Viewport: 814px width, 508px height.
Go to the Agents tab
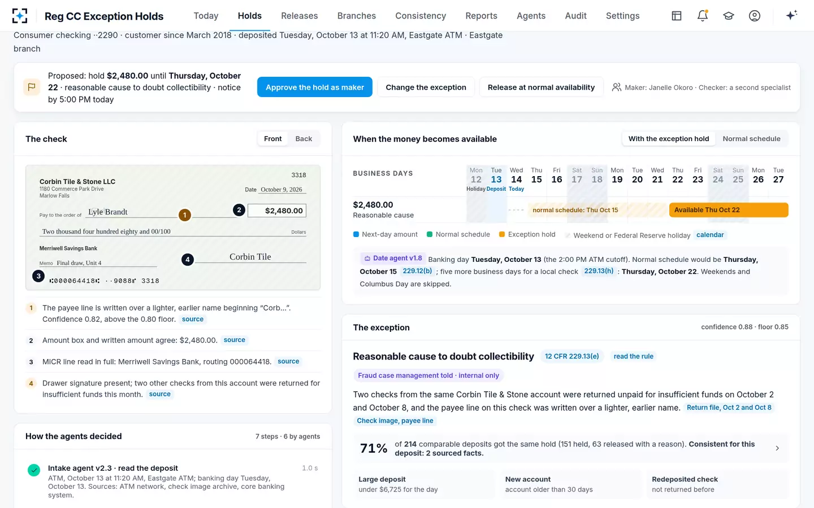pos(531,16)
